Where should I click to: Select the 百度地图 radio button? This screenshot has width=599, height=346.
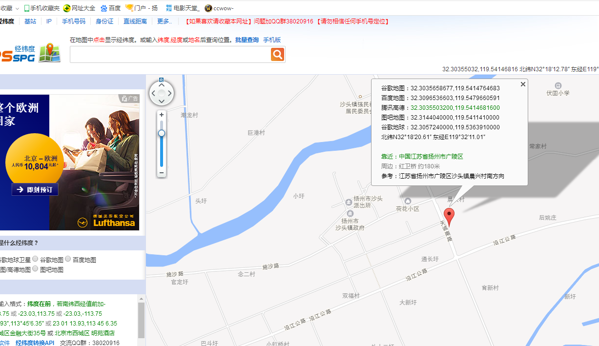tap(68, 259)
